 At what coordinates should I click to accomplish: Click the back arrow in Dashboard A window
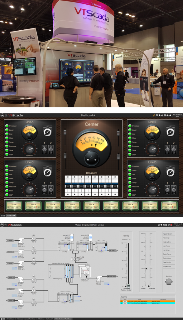pyautogui.click(x=2, y=115)
